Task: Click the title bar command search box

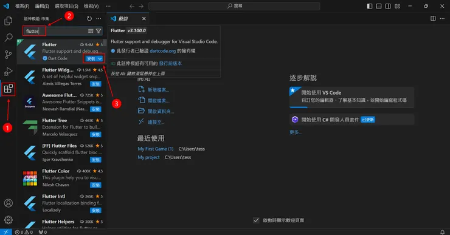Action: click(234, 6)
